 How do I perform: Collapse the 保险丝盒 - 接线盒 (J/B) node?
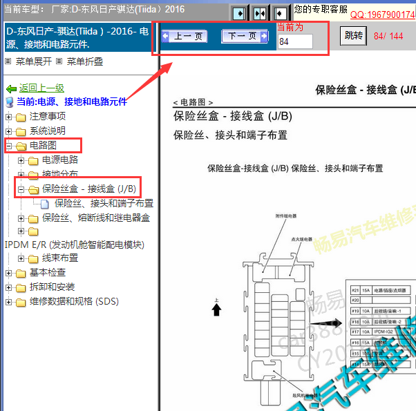21,189
